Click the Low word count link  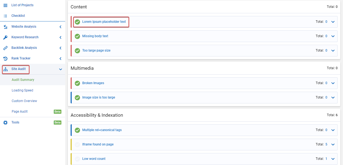click(x=94, y=158)
